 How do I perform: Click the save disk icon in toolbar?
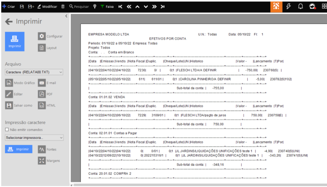tap(22, 7)
